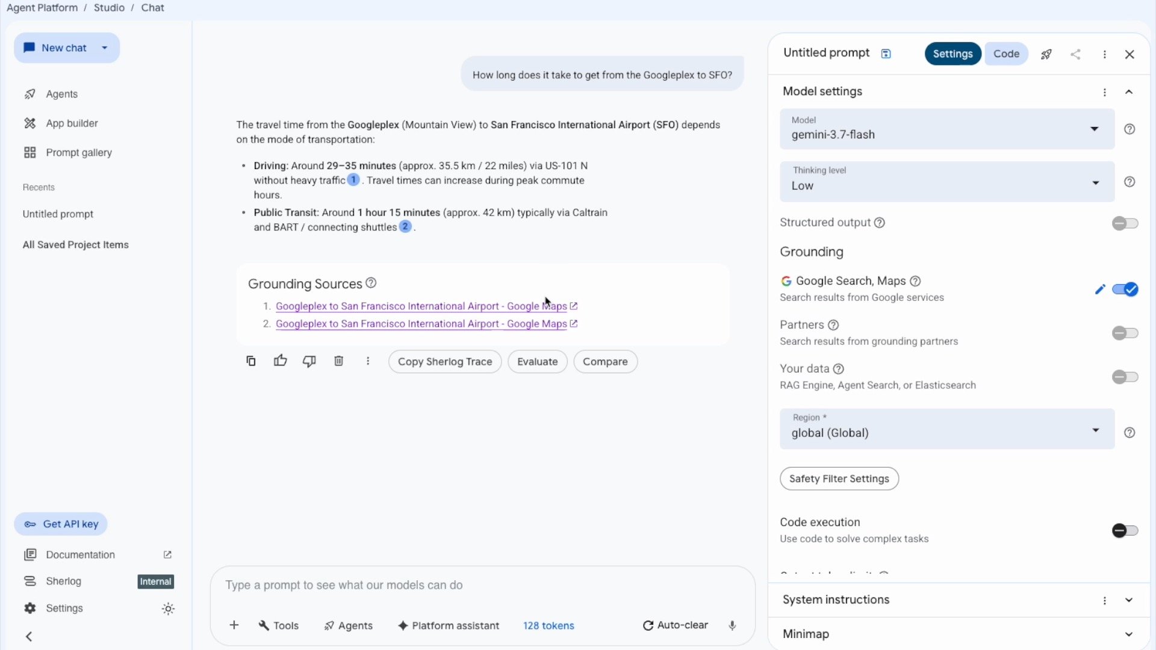Click help icon next to Model dropdown
The width and height of the screenshot is (1156, 650).
pyautogui.click(x=1130, y=129)
